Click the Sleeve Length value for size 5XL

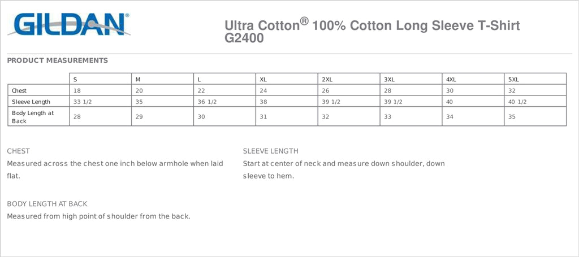tap(517, 102)
